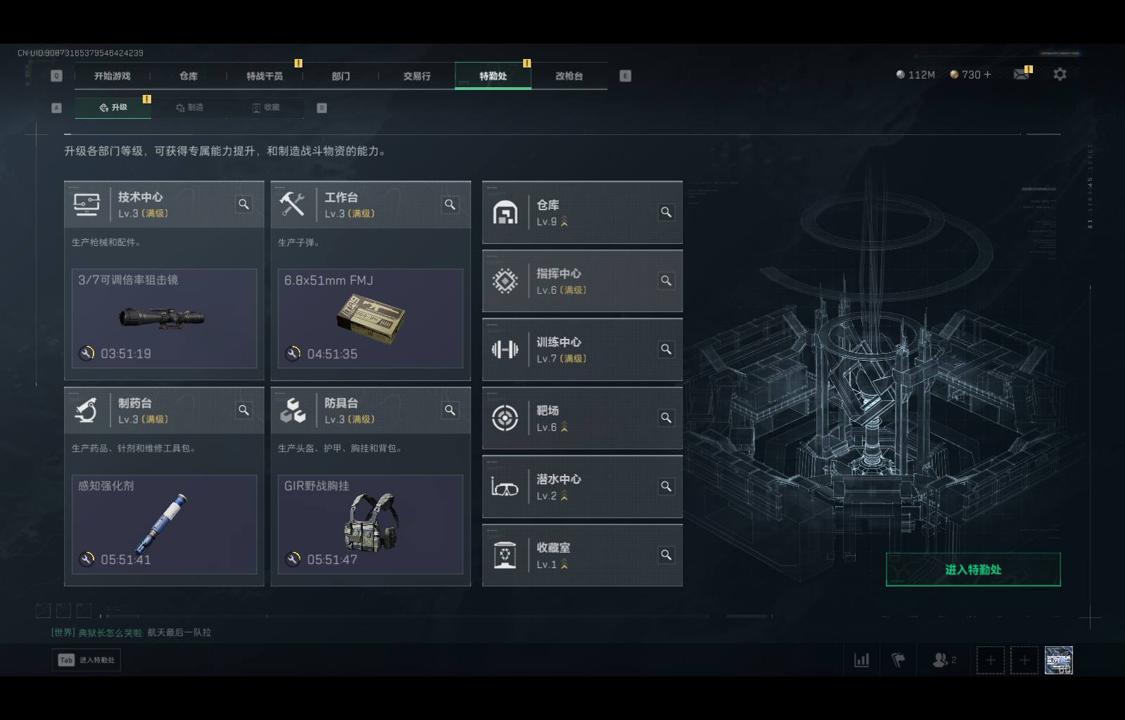This screenshot has height=720, width=1125.
Task: Click magnifier icon on 潜水中心 row
Action: click(x=666, y=487)
